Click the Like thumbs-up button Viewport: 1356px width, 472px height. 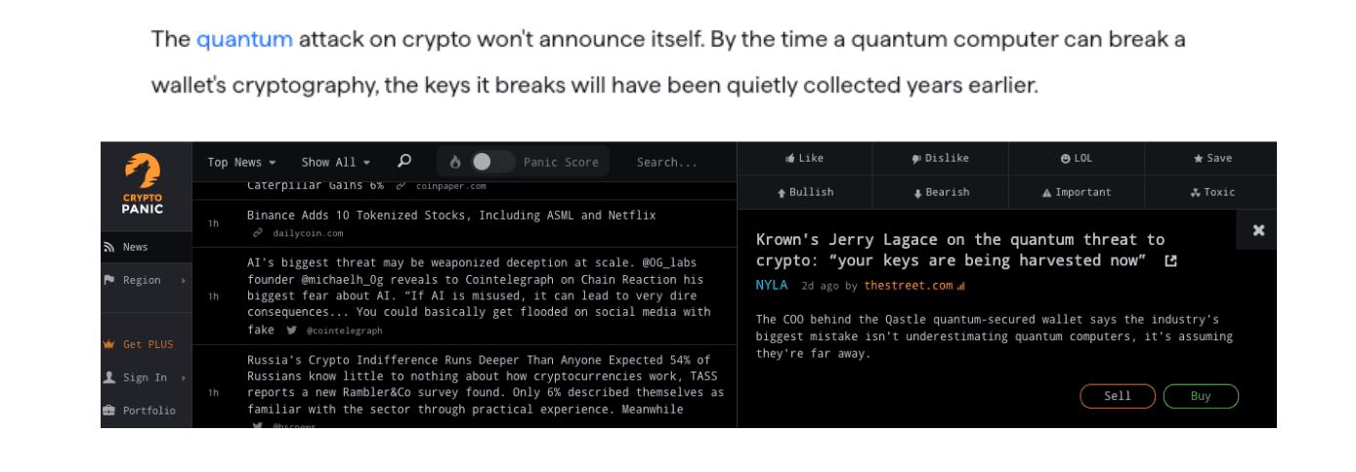click(804, 158)
